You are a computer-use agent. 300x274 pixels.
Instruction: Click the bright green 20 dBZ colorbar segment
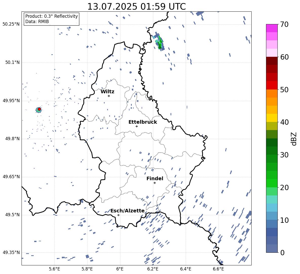(272, 183)
